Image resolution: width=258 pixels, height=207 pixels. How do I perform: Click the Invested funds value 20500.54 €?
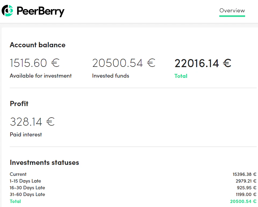[x=124, y=63]
